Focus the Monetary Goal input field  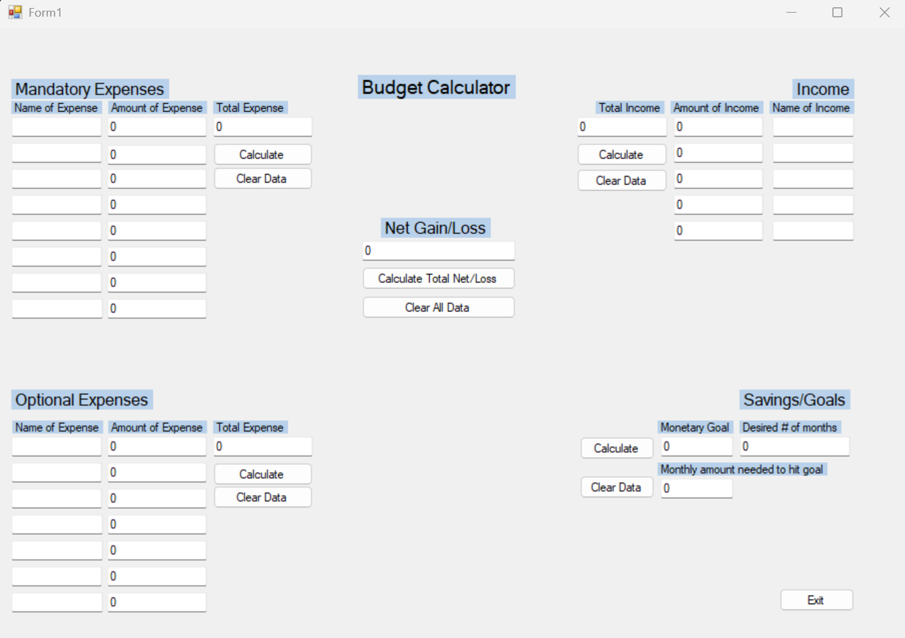(697, 447)
